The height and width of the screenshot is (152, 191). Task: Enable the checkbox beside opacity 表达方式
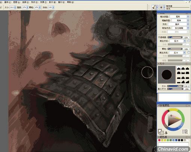[x=189, y=41]
